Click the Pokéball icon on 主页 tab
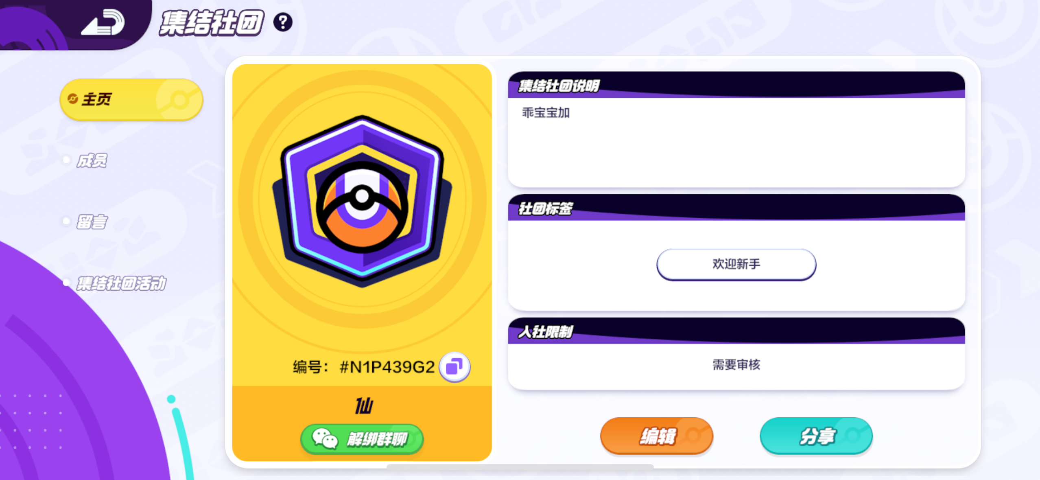The image size is (1040, 480). click(179, 99)
